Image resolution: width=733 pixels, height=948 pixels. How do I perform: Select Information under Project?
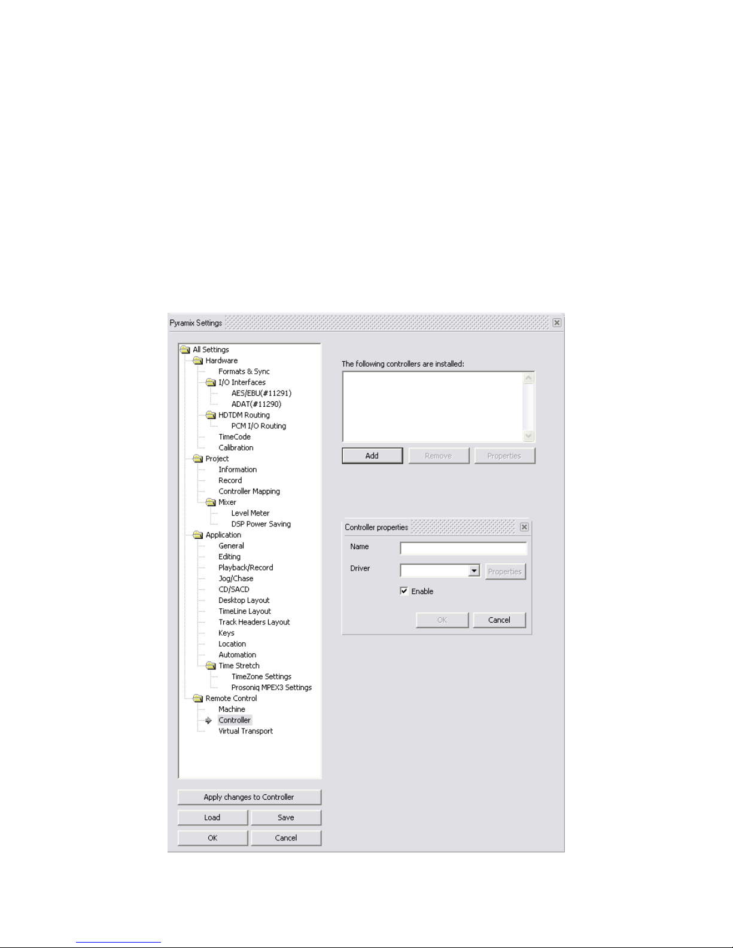tap(238, 470)
